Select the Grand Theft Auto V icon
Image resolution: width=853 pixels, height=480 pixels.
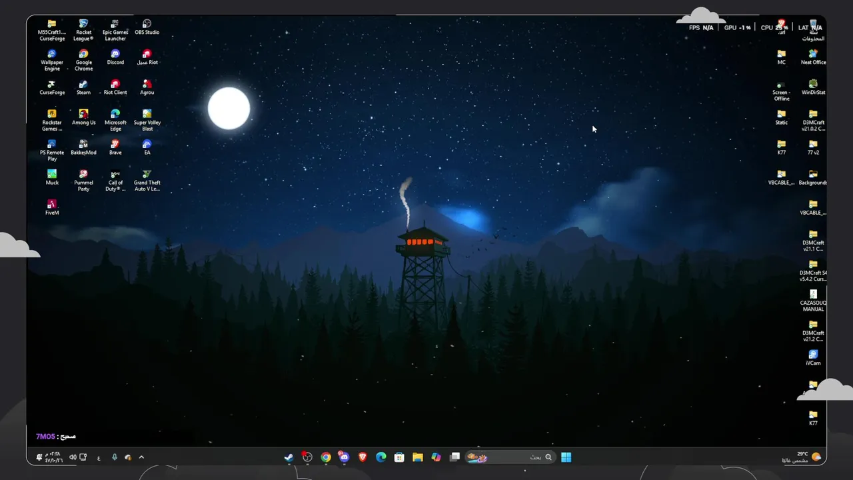(147, 181)
